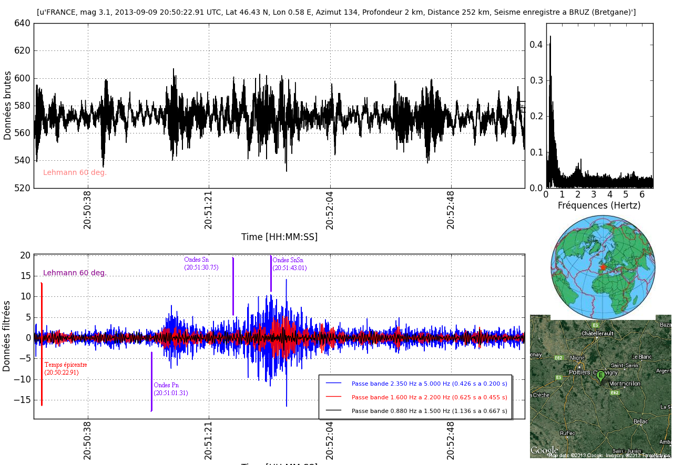Viewport: 673px width, 465px height.
Task: Click the Fréquences (Hertz) axis label
Action: [x=599, y=205]
